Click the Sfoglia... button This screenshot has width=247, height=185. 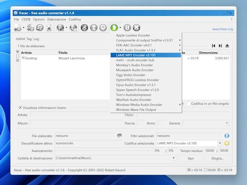click(217, 158)
